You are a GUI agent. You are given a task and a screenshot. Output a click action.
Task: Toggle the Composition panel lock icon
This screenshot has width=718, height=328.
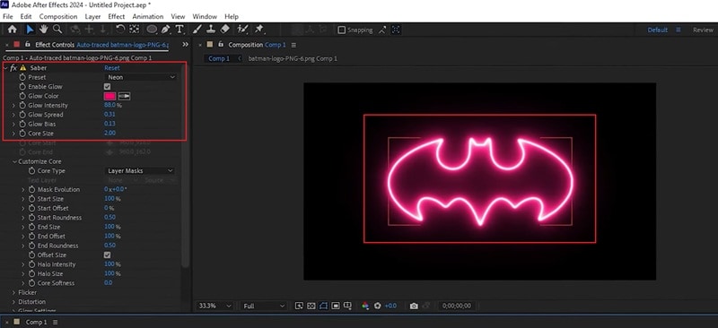(221, 45)
